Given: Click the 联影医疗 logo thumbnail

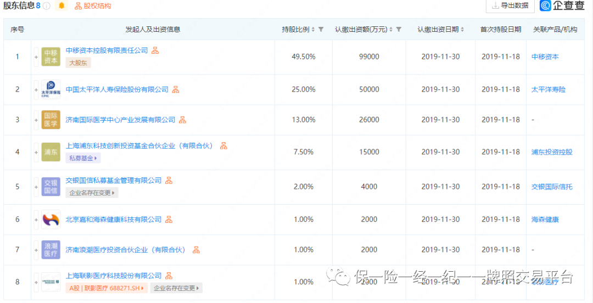Looking at the screenshot, I should (x=51, y=282).
